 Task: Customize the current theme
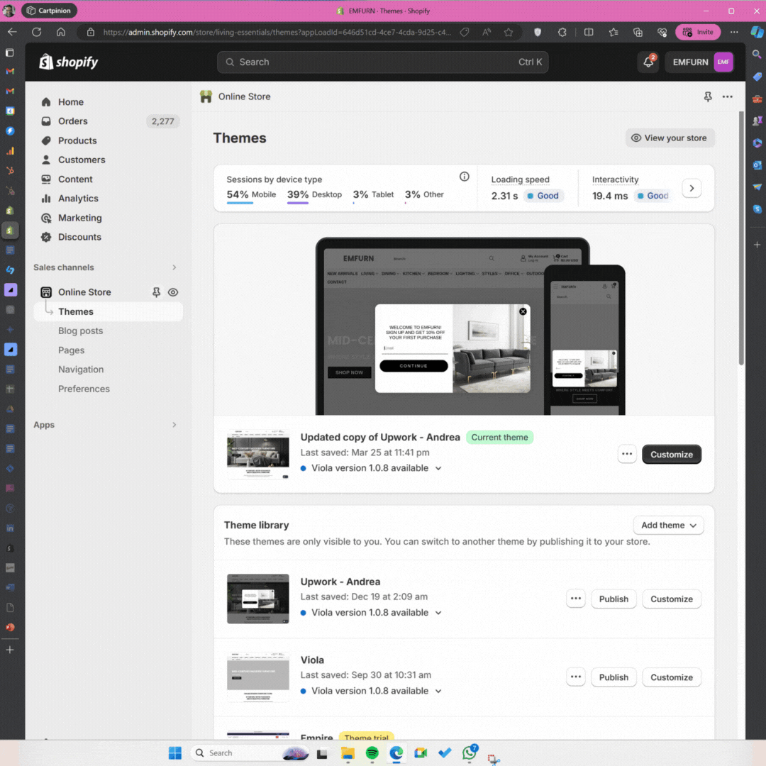[671, 455]
